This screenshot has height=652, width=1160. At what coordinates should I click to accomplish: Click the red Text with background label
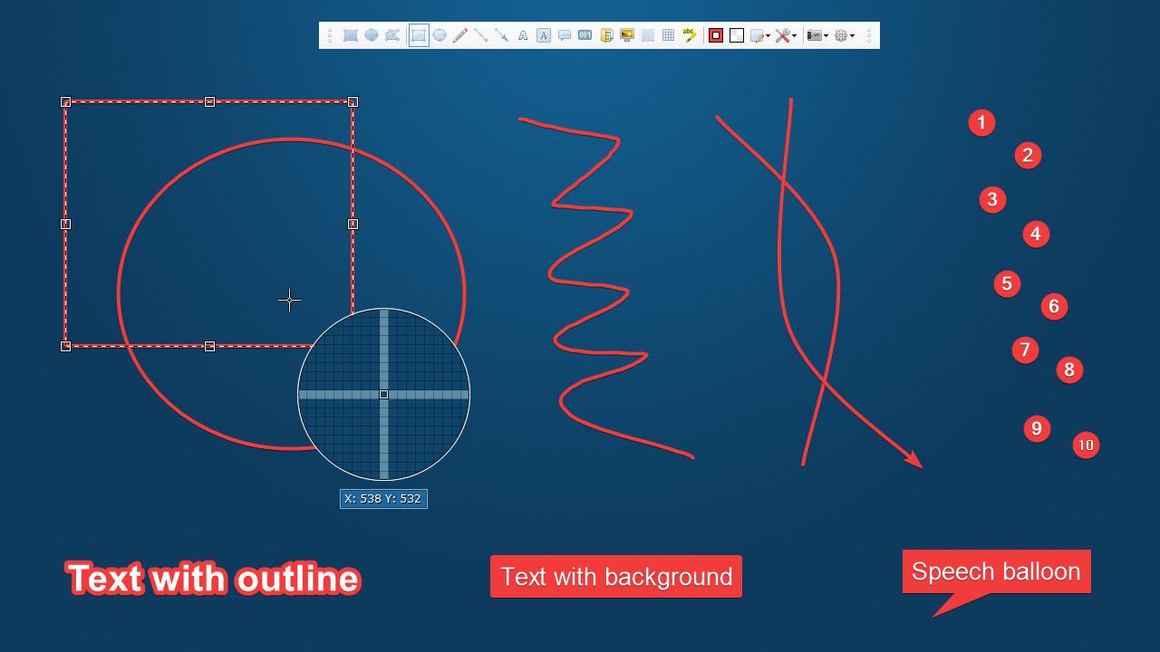[616, 577]
